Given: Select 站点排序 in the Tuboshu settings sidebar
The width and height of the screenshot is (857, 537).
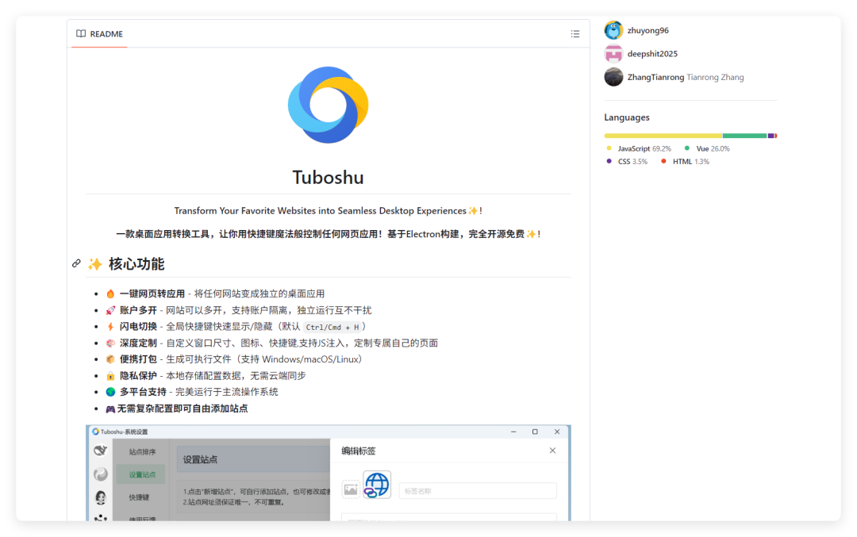Looking at the screenshot, I should coord(142,452).
